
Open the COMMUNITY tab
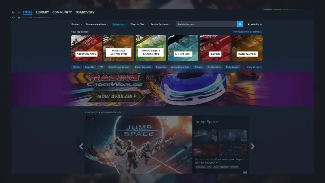pos(62,12)
